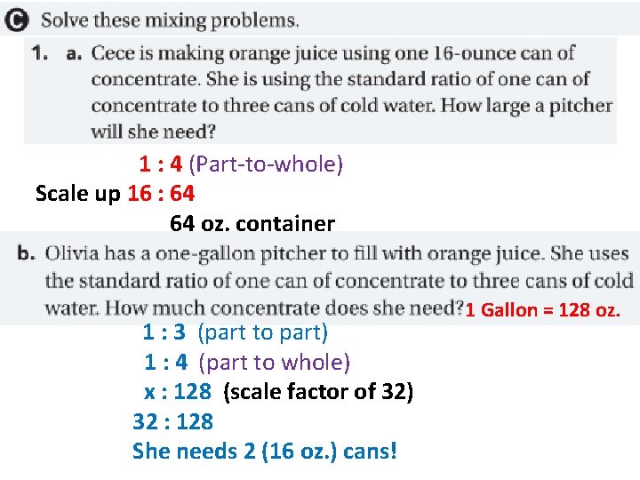The height and width of the screenshot is (480, 640).
Task: Click the bold 'b.' problem label
Action: (x=26, y=253)
